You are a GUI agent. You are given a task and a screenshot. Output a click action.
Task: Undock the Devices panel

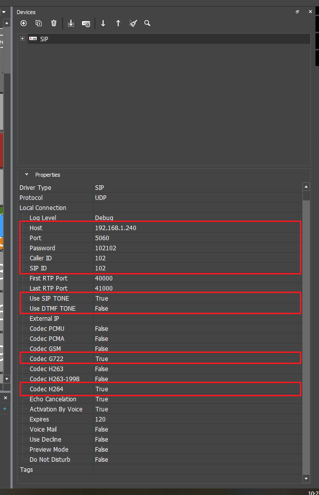297,12
